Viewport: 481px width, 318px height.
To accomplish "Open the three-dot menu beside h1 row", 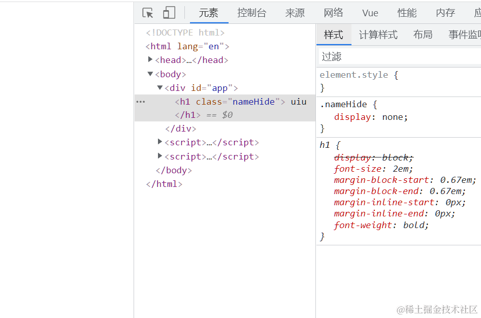I will pyautogui.click(x=141, y=102).
